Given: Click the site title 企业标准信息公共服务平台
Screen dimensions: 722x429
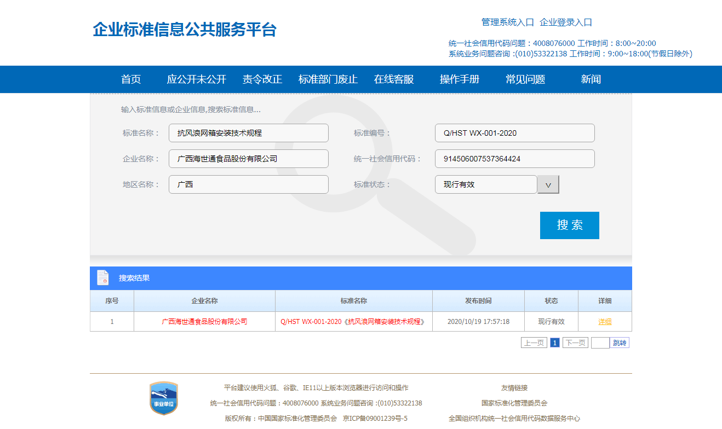Looking at the screenshot, I should point(185,30).
